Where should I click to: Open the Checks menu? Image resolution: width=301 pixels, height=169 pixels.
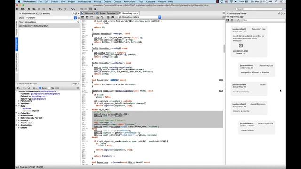tap(117, 1)
